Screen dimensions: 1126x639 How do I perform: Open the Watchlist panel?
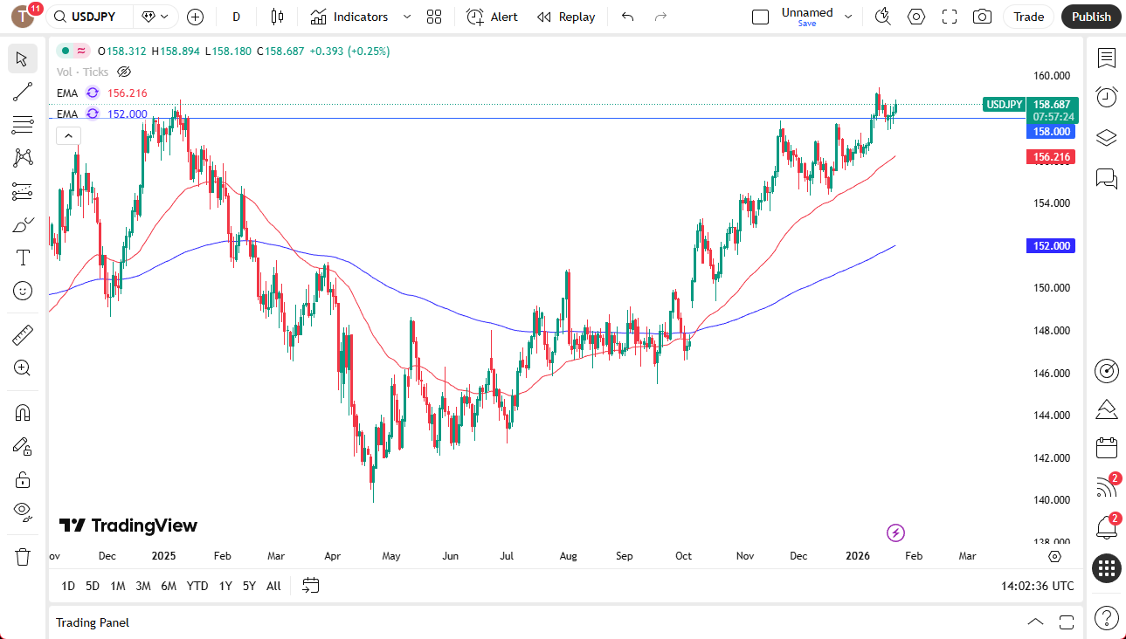(1106, 58)
